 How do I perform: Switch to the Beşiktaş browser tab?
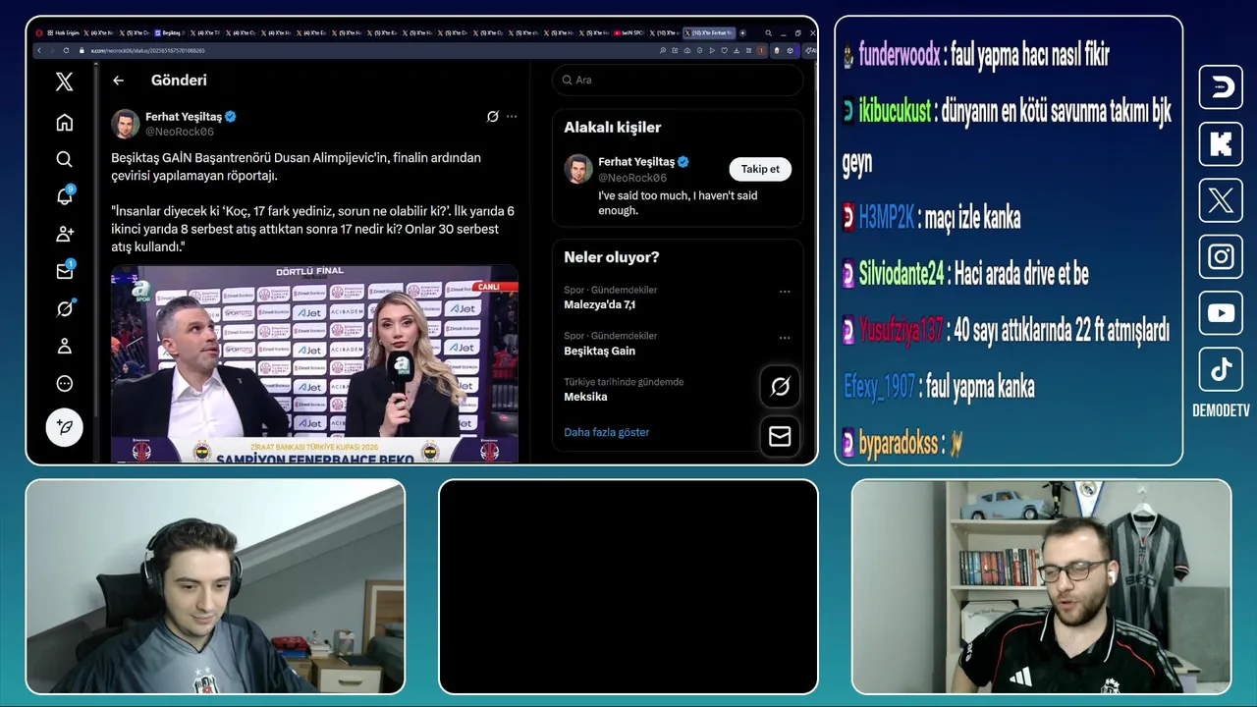tap(168, 32)
